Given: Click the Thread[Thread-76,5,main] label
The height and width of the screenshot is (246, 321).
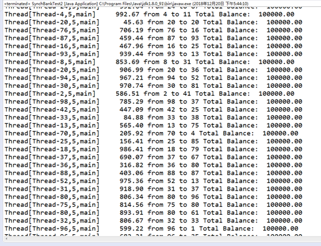Looking at the screenshot, I should pyautogui.click(x=52, y=31).
